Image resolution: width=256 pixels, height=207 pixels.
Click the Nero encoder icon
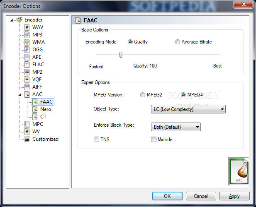[35, 109]
